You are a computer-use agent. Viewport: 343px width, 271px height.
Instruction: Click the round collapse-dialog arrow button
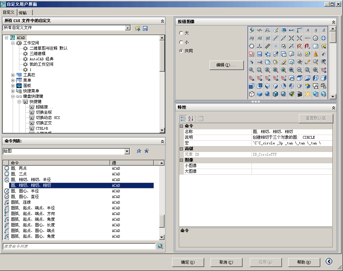(x=329, y=261)
